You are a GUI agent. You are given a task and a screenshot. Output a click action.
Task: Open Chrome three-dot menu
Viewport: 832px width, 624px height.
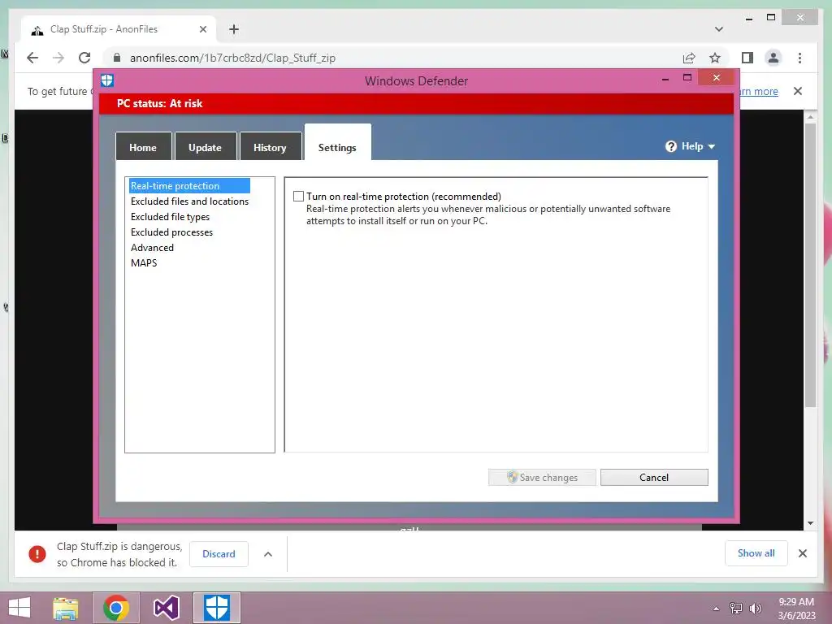[x=799, y=58]
